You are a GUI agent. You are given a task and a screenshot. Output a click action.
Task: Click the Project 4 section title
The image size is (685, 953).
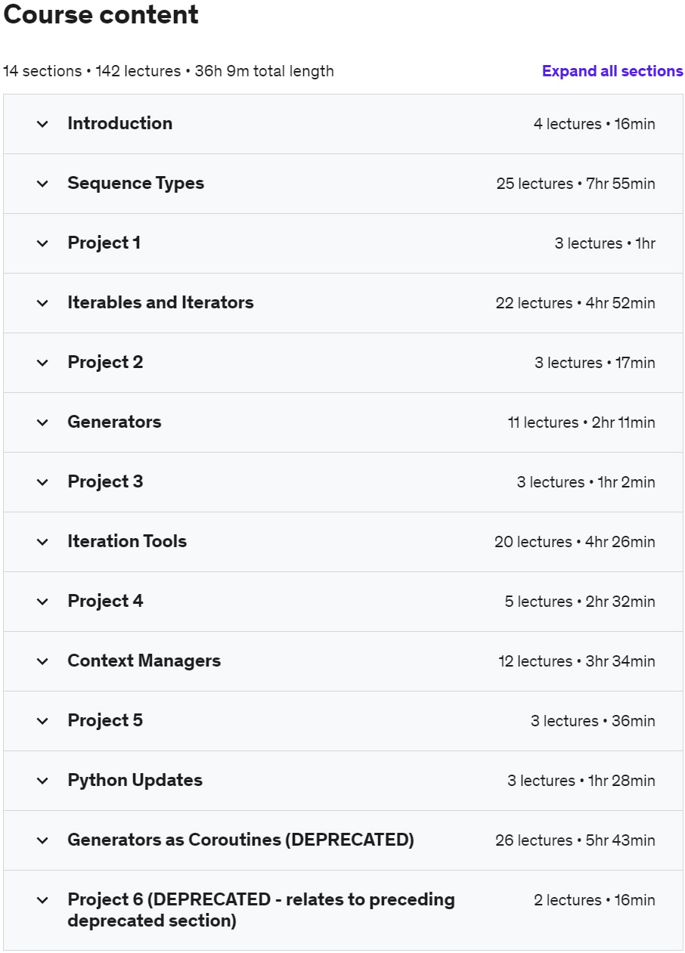click(x=105, y=601)
